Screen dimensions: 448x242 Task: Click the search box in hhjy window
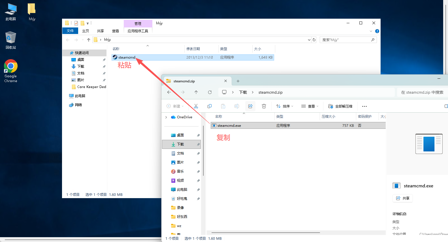click(345, 40)
